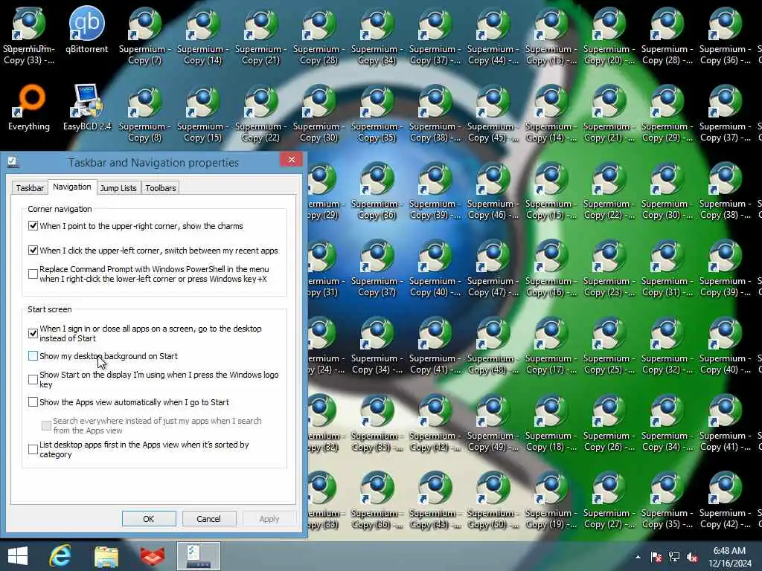Switch to the Taskbar tab
762x571 pixels.
tap(30, 188)
